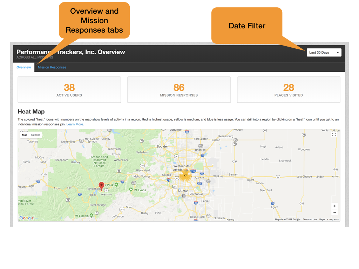Click the Fort Lupton label on map
Viewport: 359px width, 269px height.
pos(201,139)
